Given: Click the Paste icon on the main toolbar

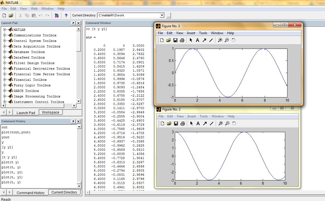Looking at the screenshot, I should click(34, 15).
